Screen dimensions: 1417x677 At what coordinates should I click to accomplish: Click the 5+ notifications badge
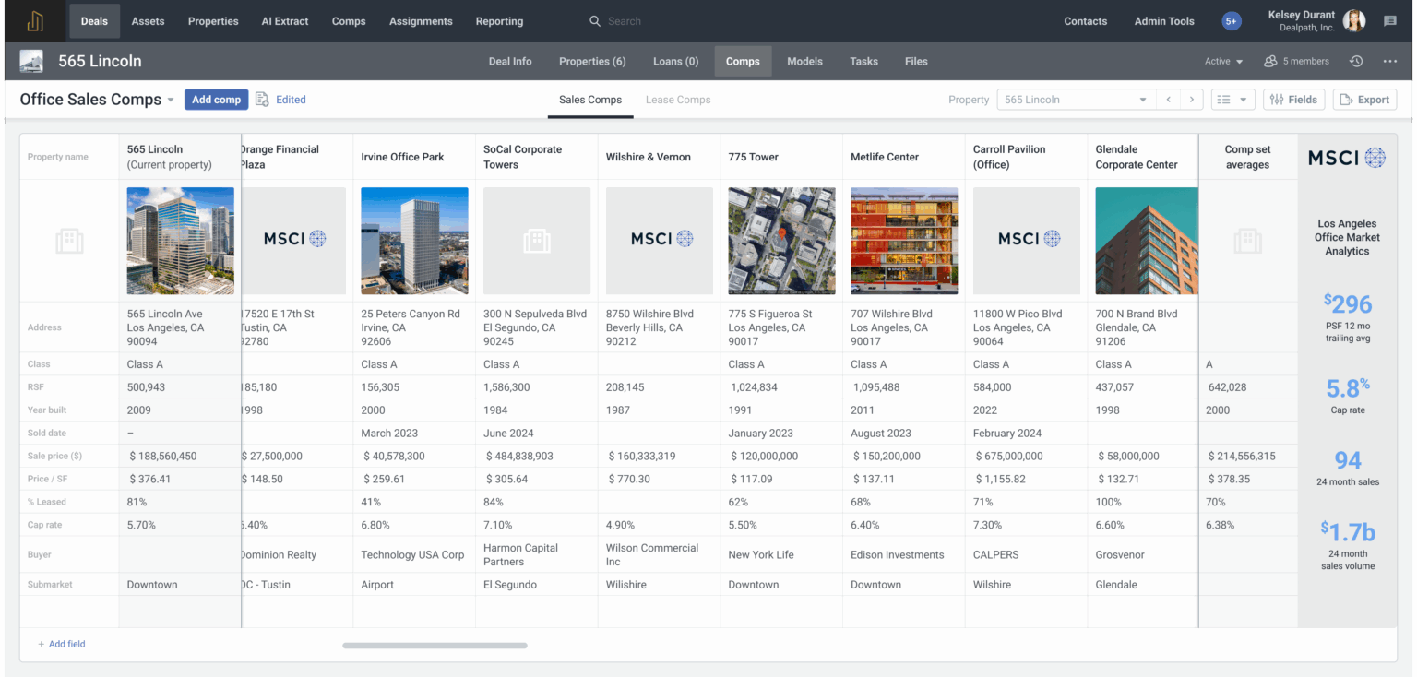pos(1231,21)
